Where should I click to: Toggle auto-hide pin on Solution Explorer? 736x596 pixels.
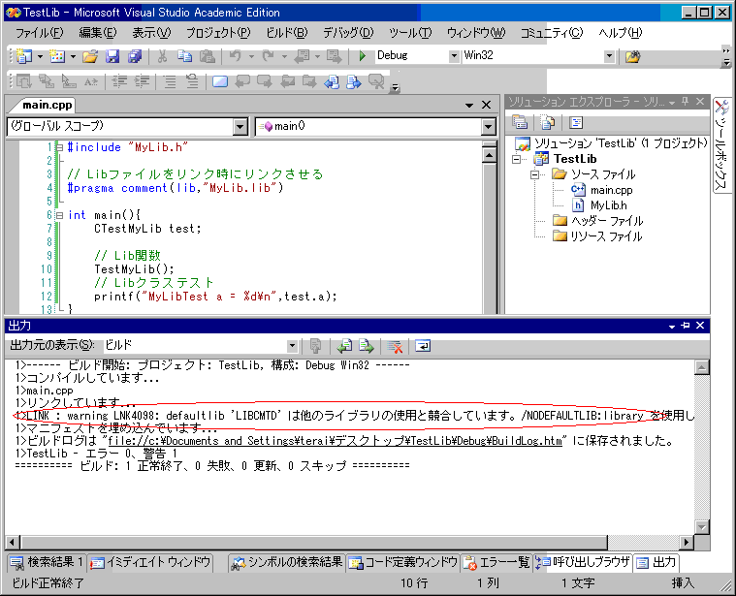684,103
